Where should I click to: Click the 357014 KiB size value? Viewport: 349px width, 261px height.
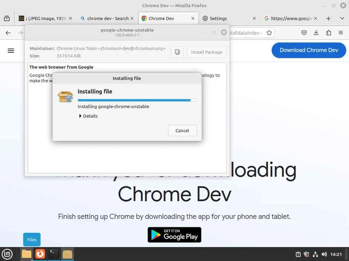tap(69, 56)
